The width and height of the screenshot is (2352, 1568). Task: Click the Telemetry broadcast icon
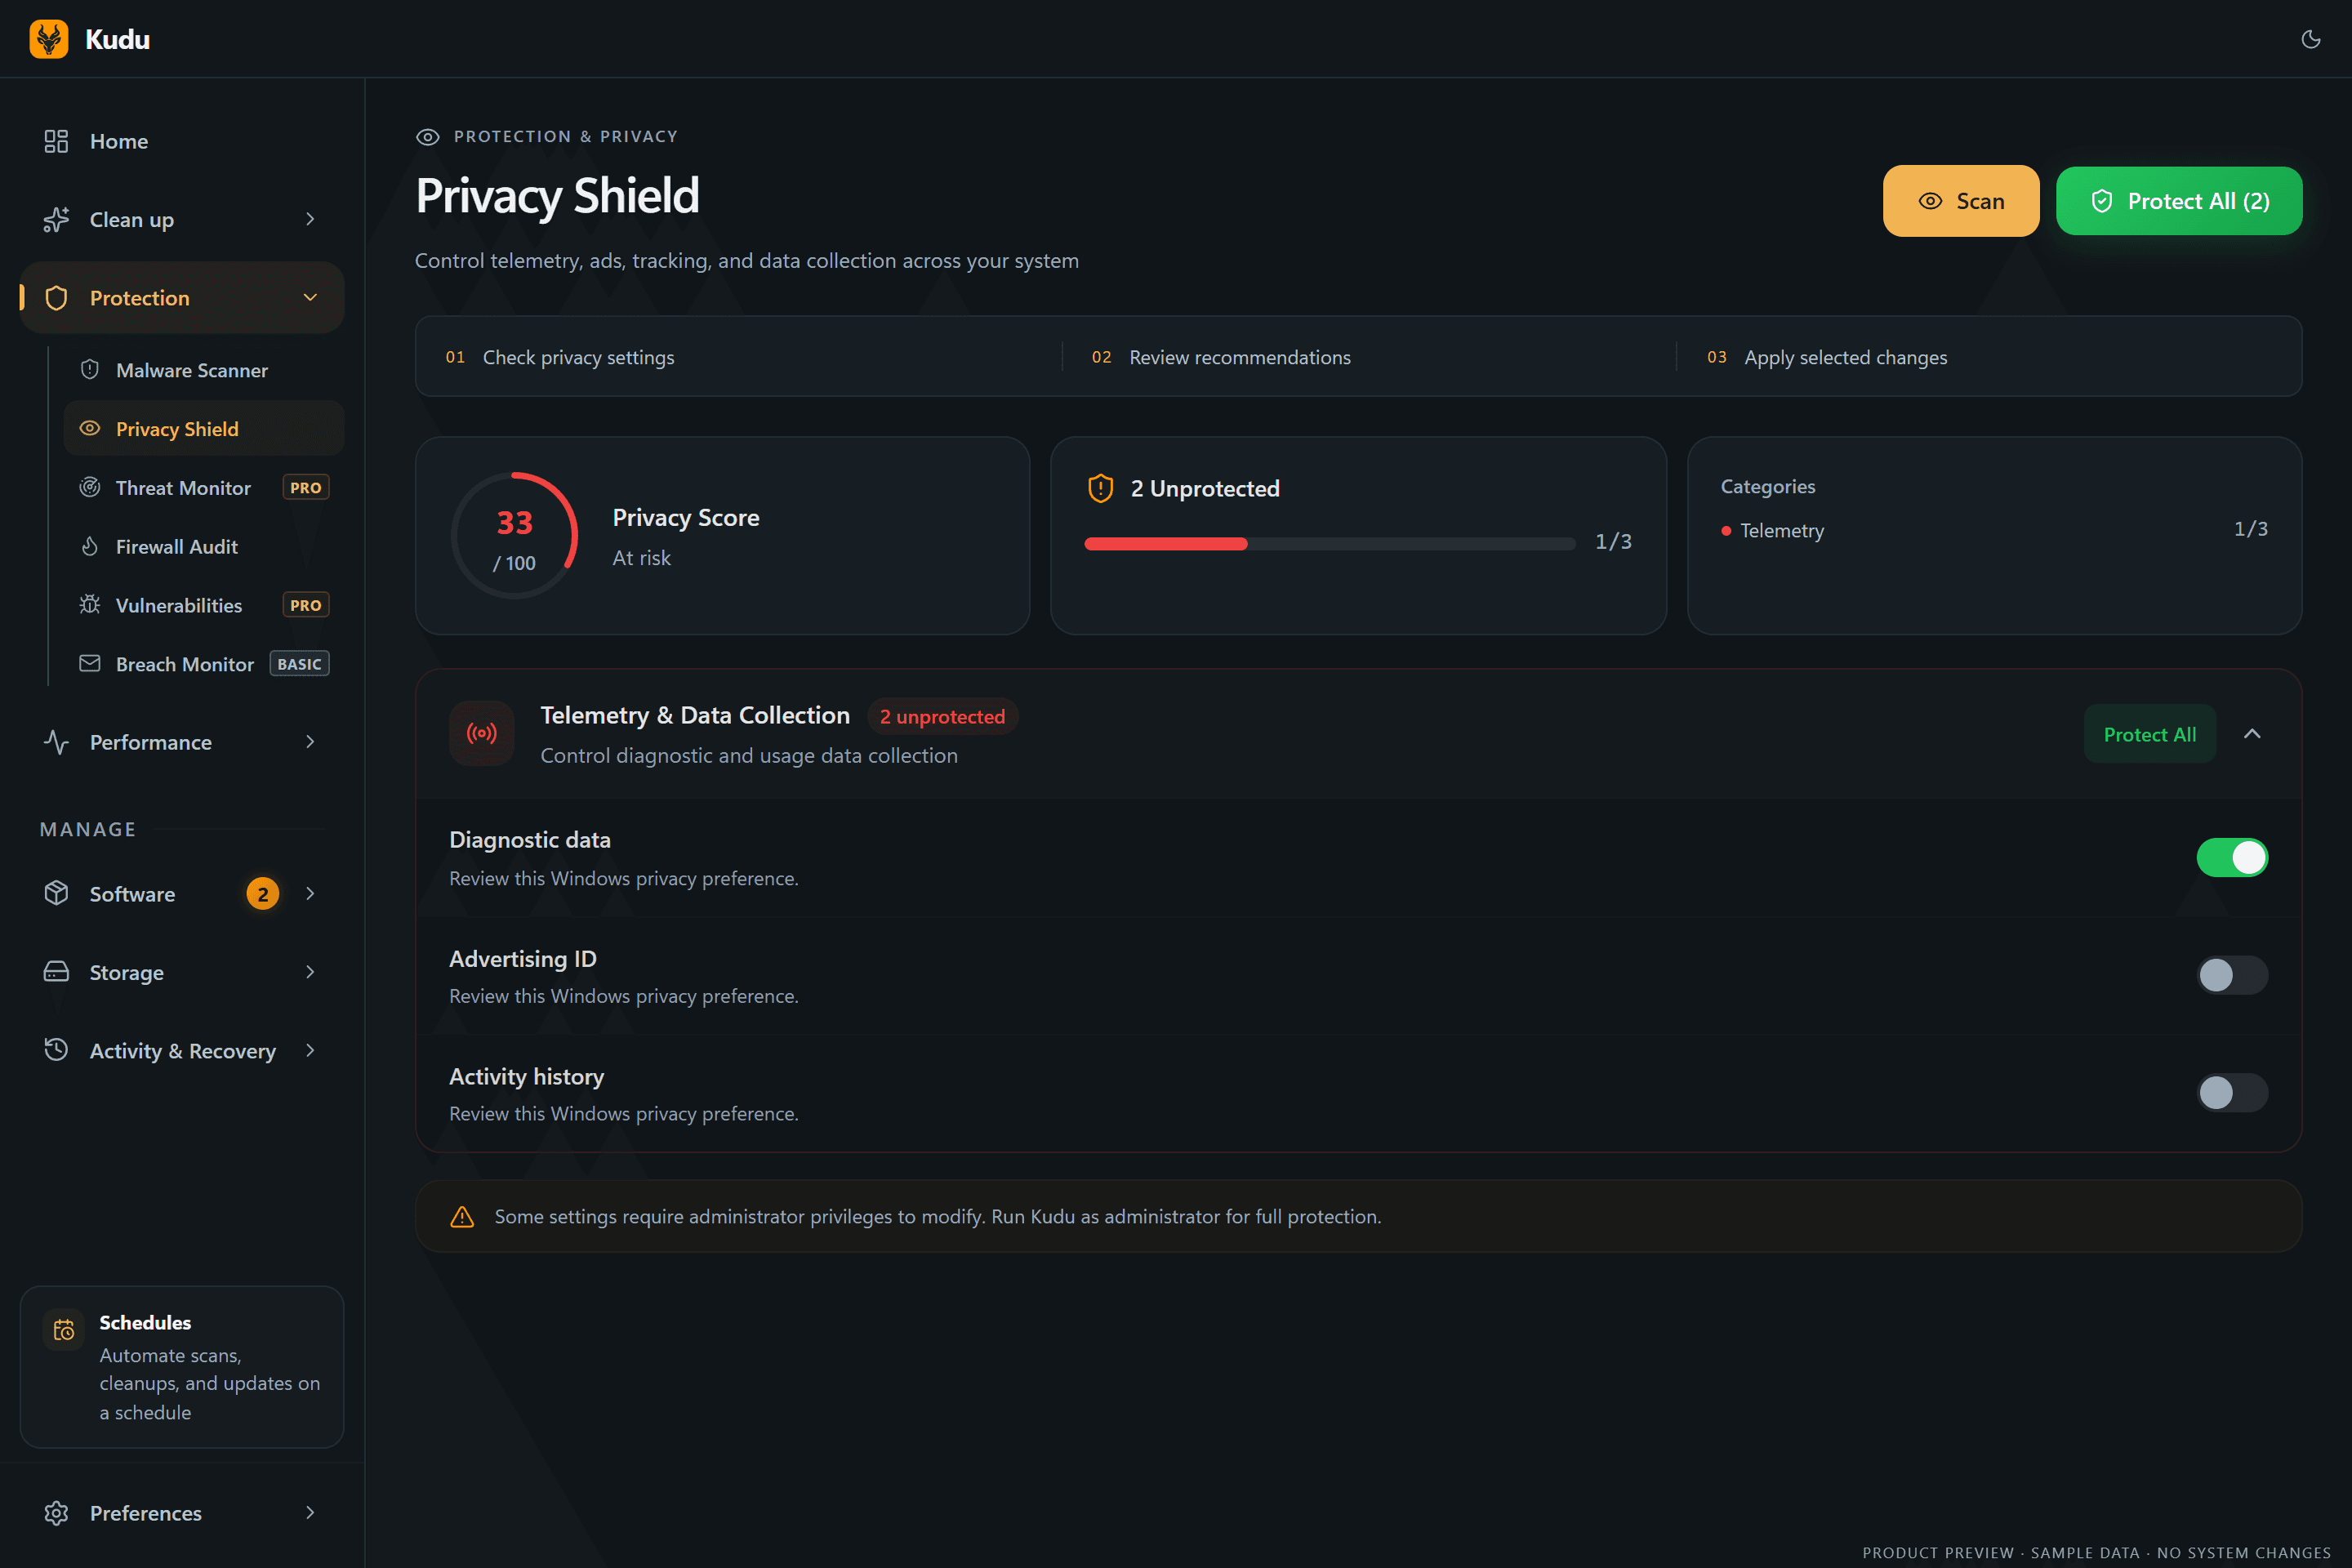(x=482, y=733)
